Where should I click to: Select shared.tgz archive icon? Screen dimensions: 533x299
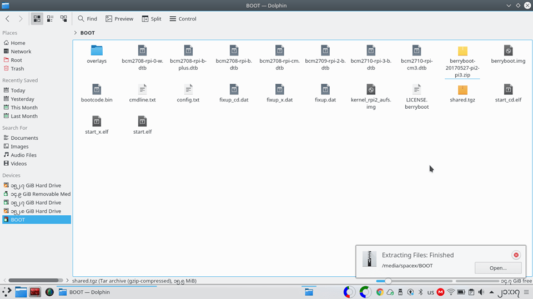462,90
